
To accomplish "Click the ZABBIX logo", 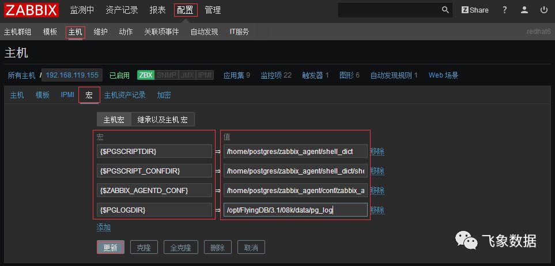I will [31, 10].
